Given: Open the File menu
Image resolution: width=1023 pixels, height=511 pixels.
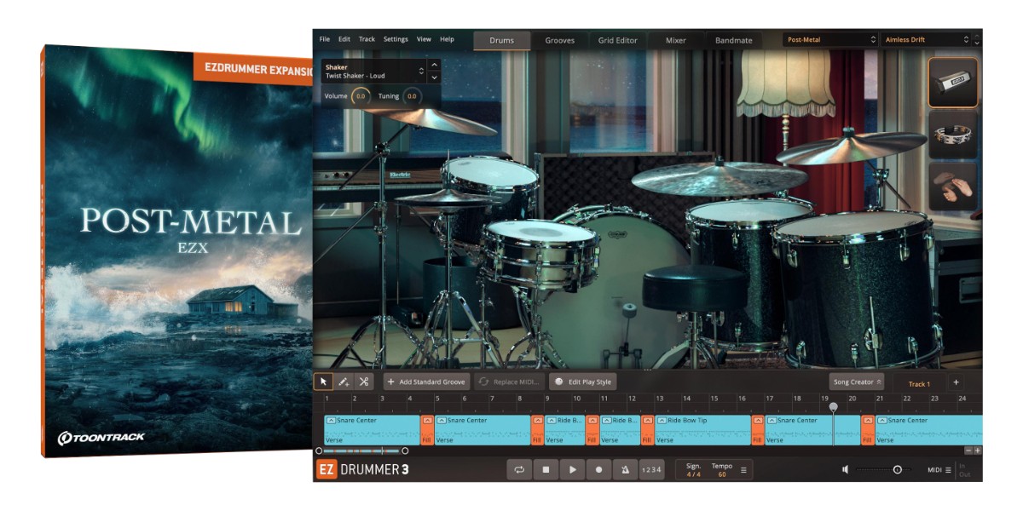Looking at the screenshot, I should [325, 39].
